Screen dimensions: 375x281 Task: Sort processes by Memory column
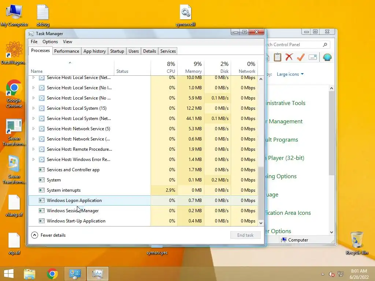point(191,67)
